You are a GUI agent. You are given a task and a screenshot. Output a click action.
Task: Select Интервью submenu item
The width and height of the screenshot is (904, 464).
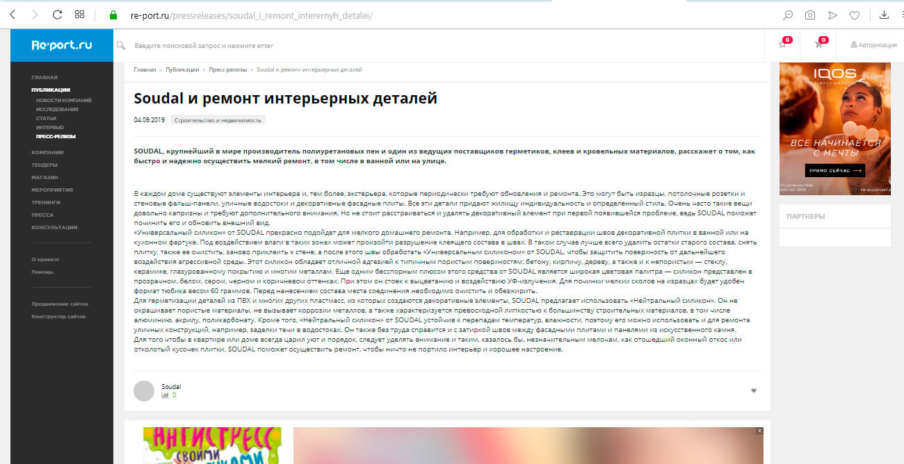[50, 127]
